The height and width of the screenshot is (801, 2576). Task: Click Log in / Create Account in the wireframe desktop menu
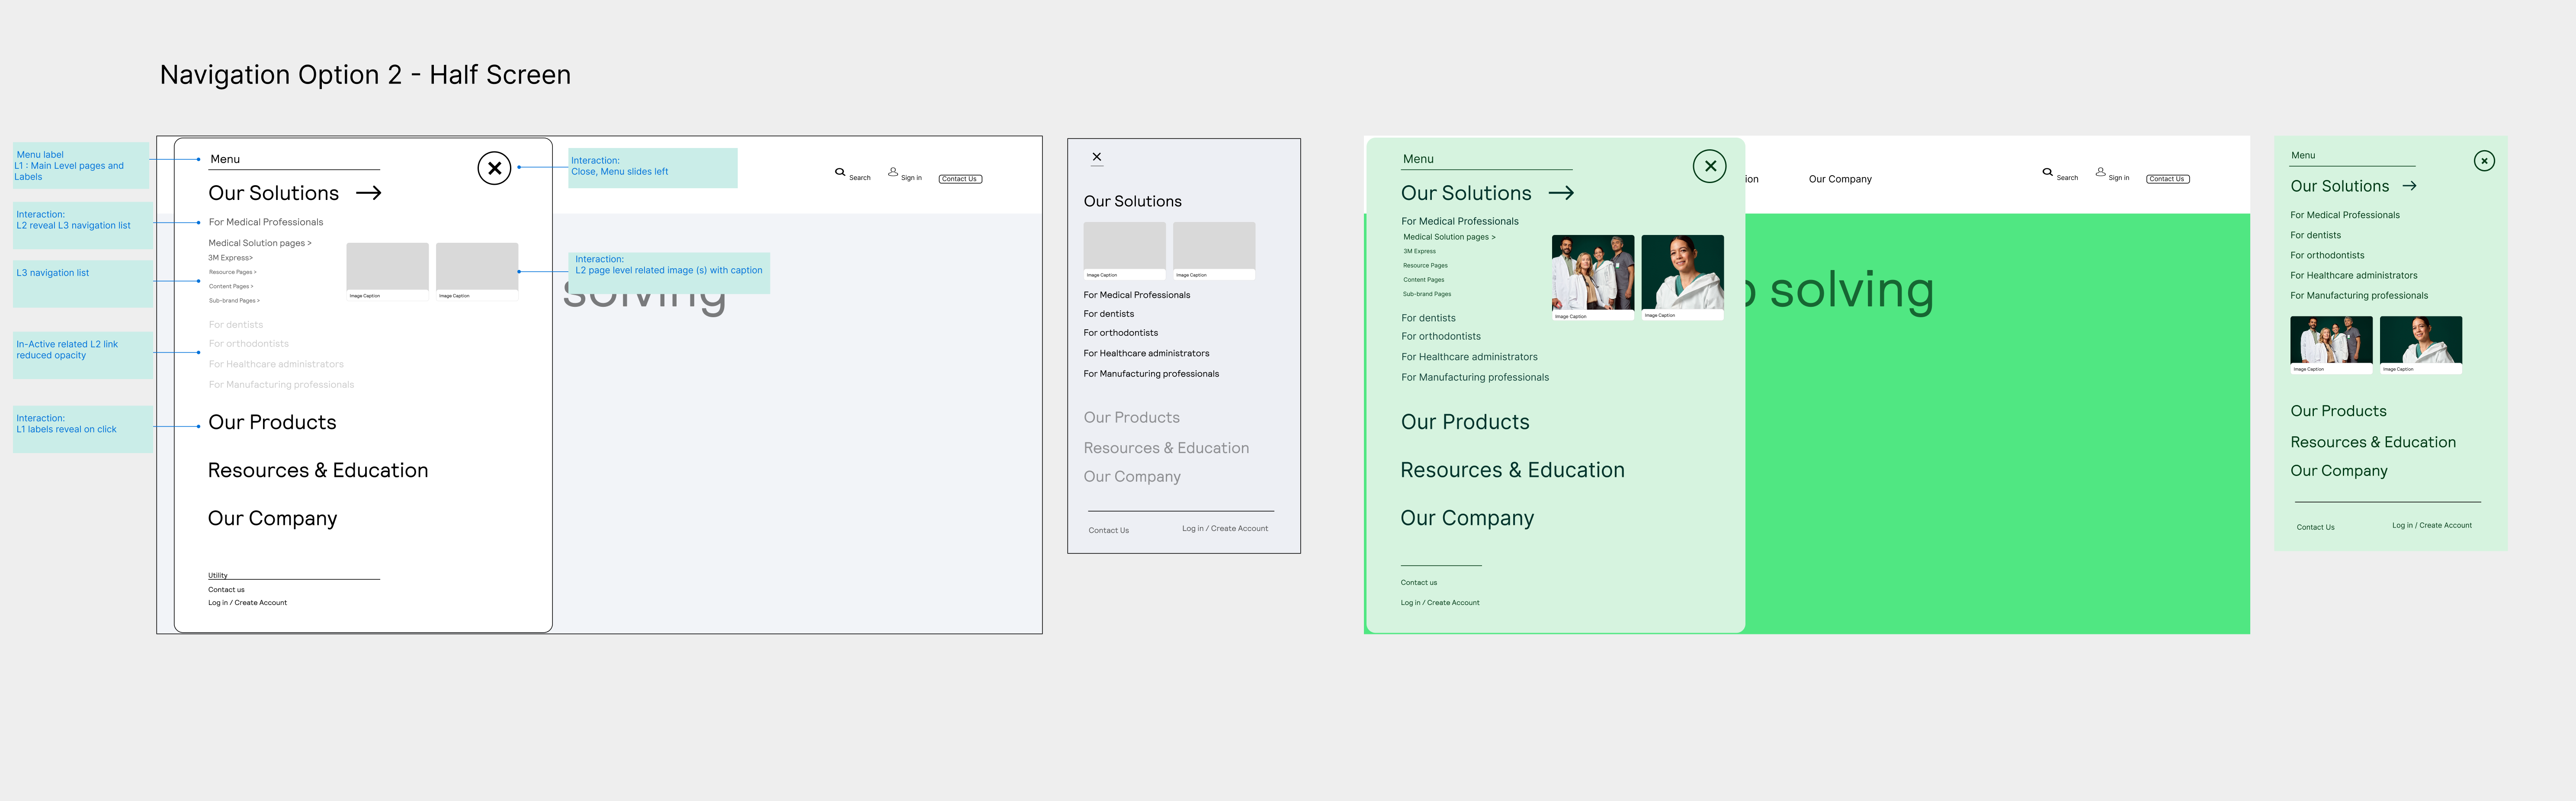click(247, 603)
